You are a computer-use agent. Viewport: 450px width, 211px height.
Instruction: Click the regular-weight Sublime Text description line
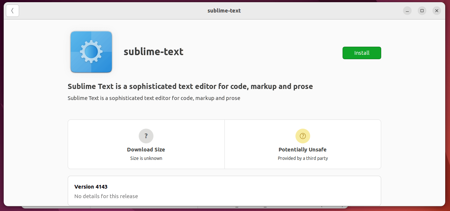click(x=154, y=98)
